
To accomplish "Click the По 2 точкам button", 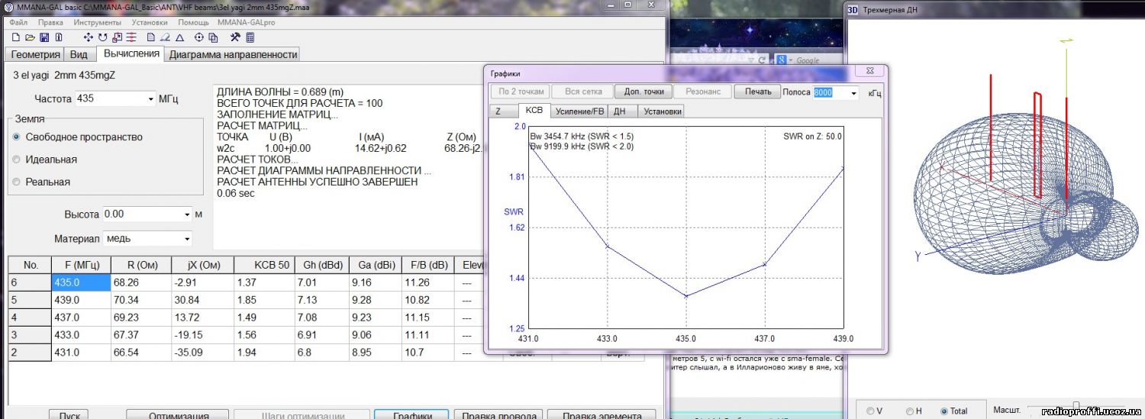I will pos(521,92).
